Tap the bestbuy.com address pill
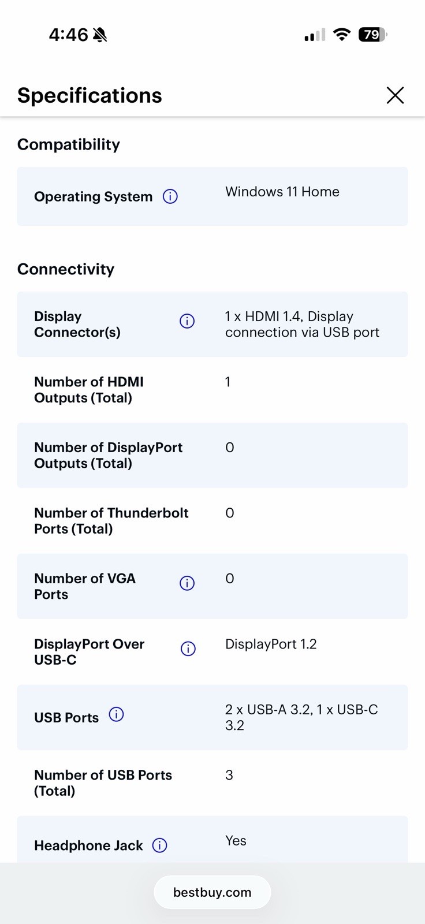 pyautogui.click(x=212, y=892)
